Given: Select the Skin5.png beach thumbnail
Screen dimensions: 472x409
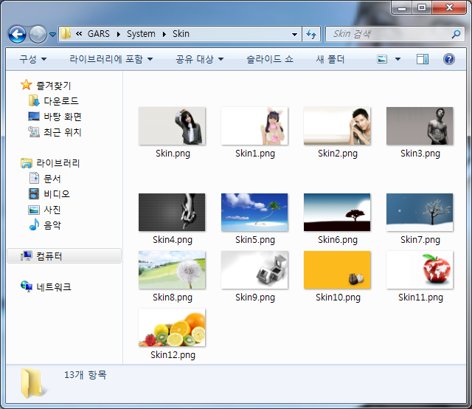Looking at the screenshot, I should pyautogui.click(x=254, y=213).
